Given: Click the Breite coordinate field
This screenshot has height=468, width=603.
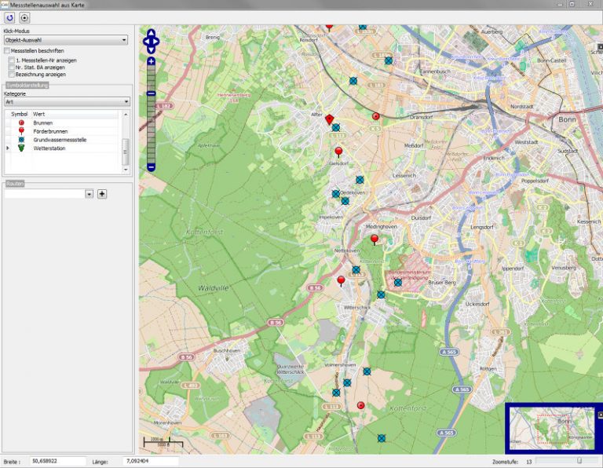Looking at the screenshot, I should coord(57,461).
